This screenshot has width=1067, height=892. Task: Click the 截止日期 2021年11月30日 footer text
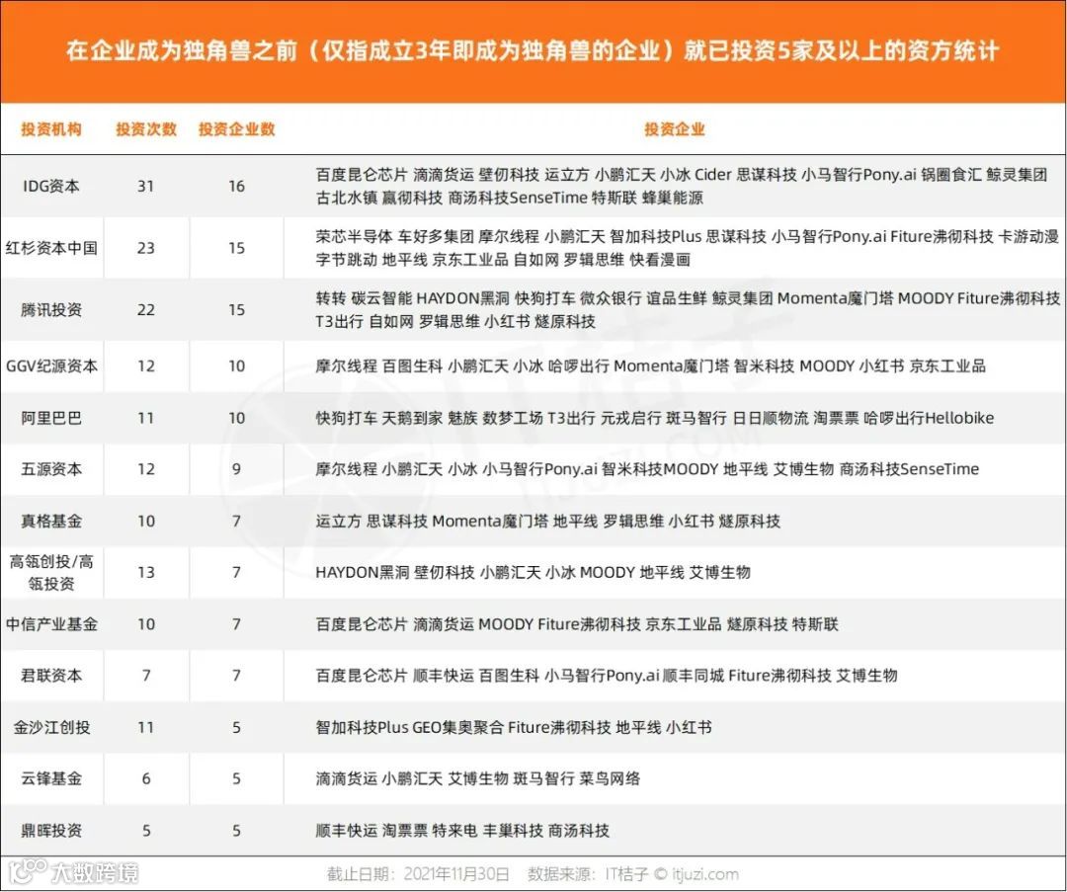(x=418, y=874)
